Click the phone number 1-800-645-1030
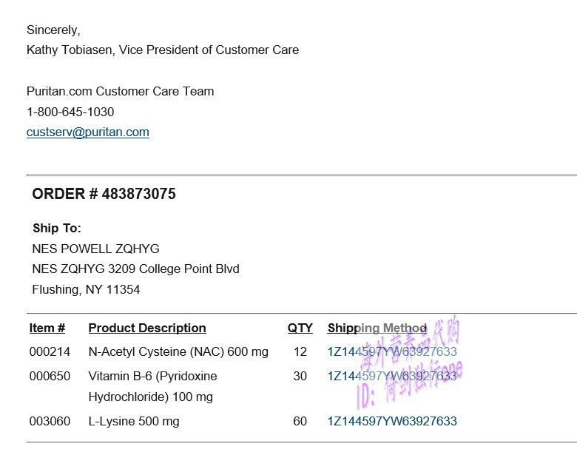The image size is (577, 455). point(70,112)
